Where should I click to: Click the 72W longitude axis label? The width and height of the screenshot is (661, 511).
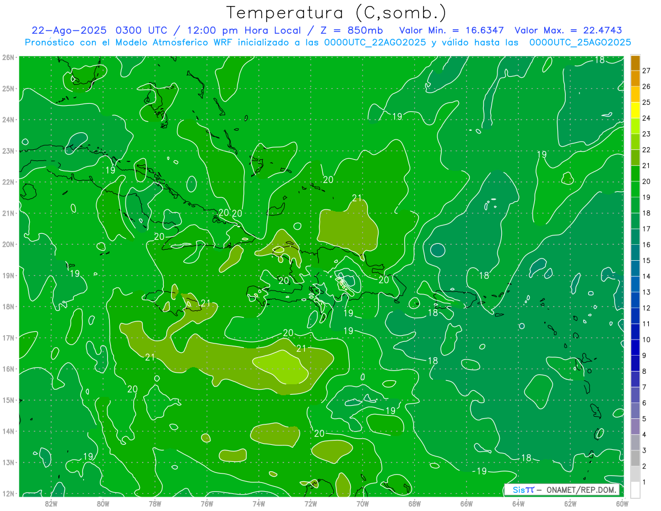pyautogui.click(x=311, y=503)
